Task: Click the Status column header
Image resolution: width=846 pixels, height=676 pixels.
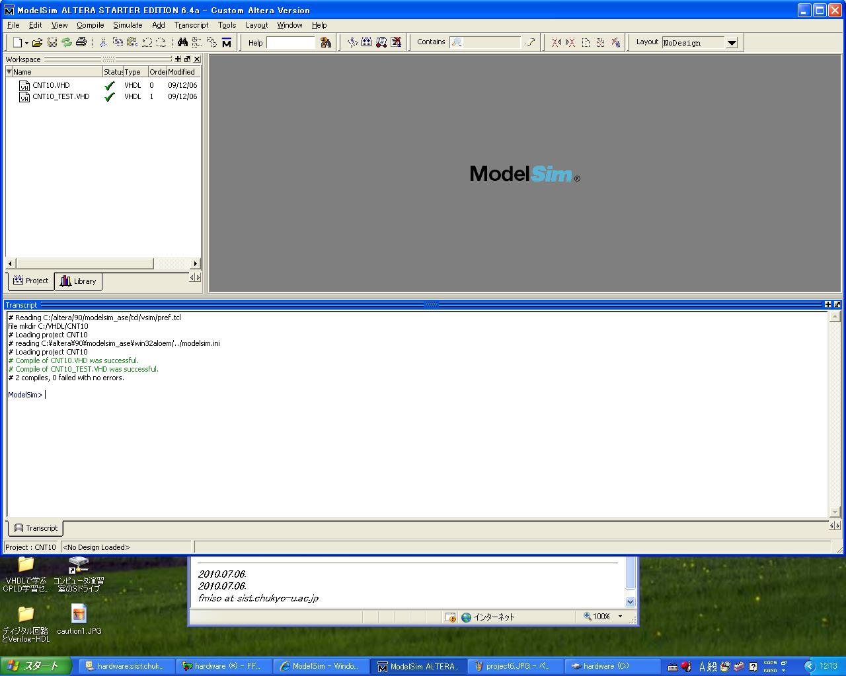Action: tap(113, 72)
